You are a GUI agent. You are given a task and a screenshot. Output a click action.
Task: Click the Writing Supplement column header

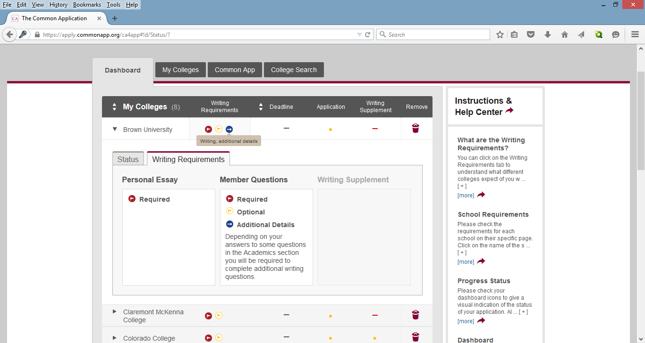(x=375, y=106)
